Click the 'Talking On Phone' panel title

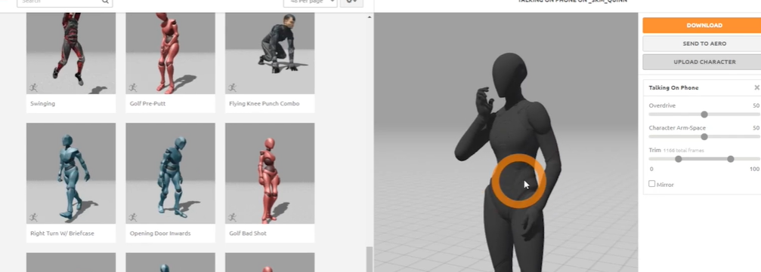point(673,87)
